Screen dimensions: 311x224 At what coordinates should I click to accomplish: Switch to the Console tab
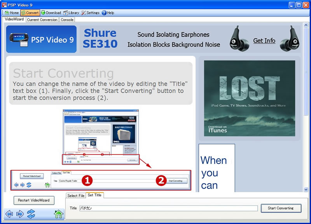point(67,20)
